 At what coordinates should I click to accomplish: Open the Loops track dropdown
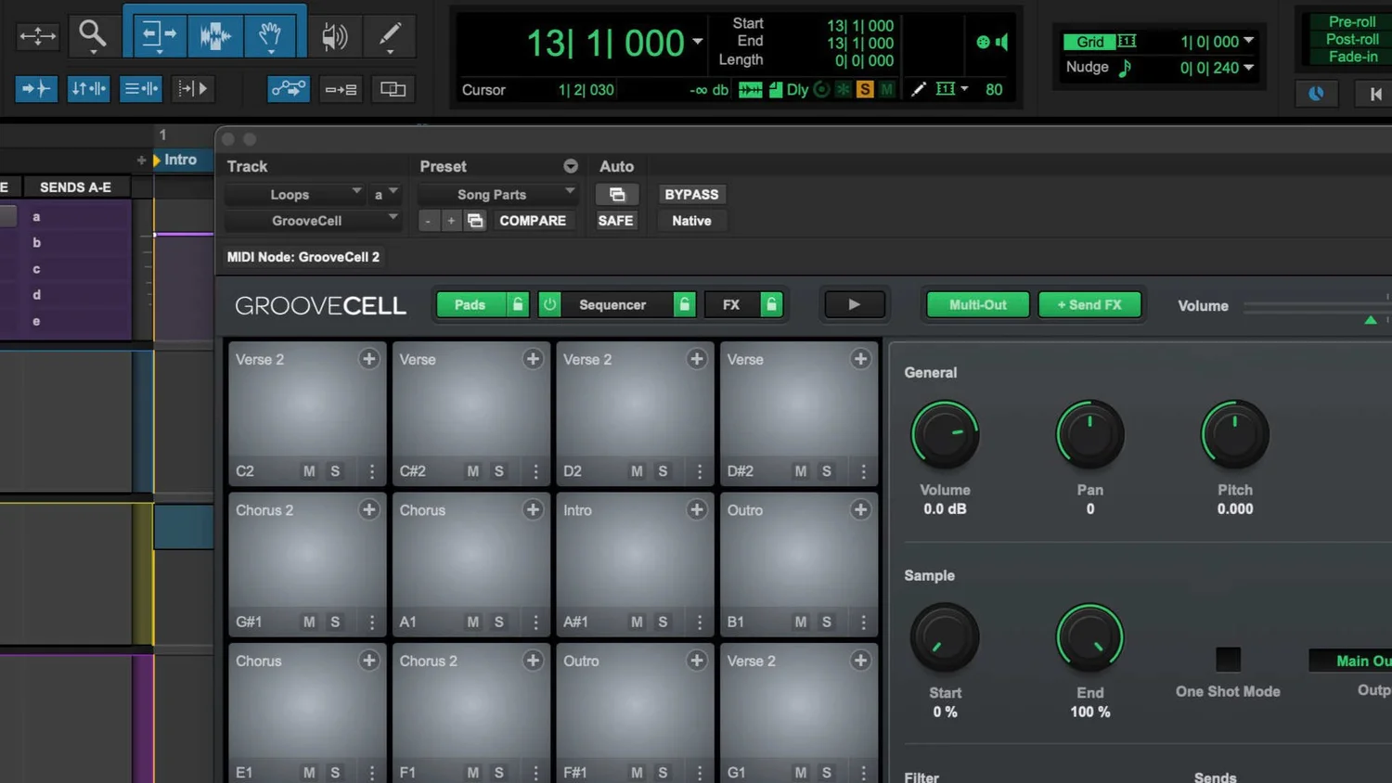[x=295, y=194]
